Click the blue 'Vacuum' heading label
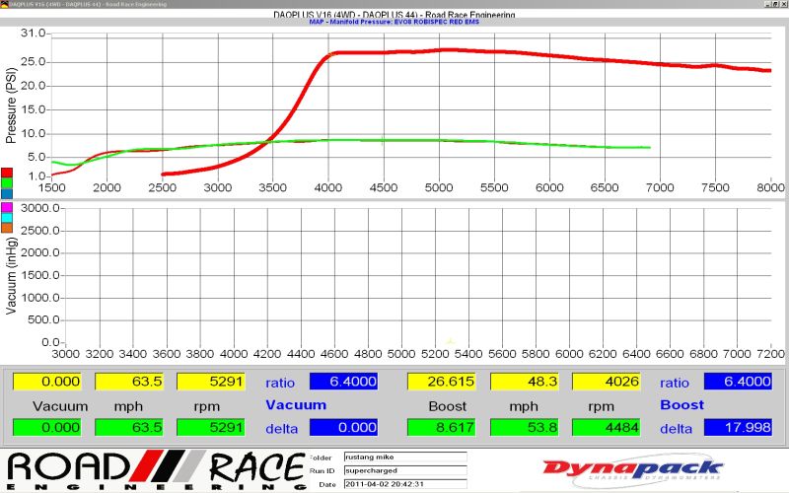 tap(296, 405)
